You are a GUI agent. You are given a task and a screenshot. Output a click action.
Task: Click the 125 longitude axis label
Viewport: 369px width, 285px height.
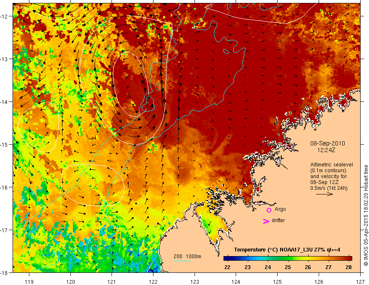point(278,282)
